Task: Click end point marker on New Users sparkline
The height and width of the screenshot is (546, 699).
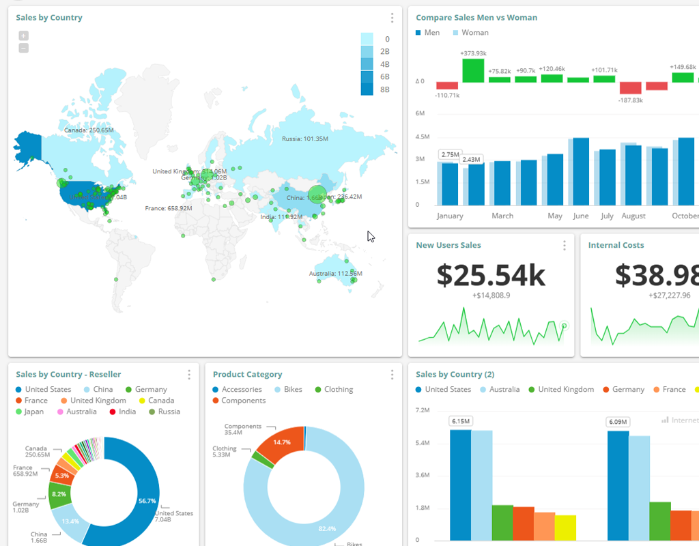Action: click(x=564, y=326)
